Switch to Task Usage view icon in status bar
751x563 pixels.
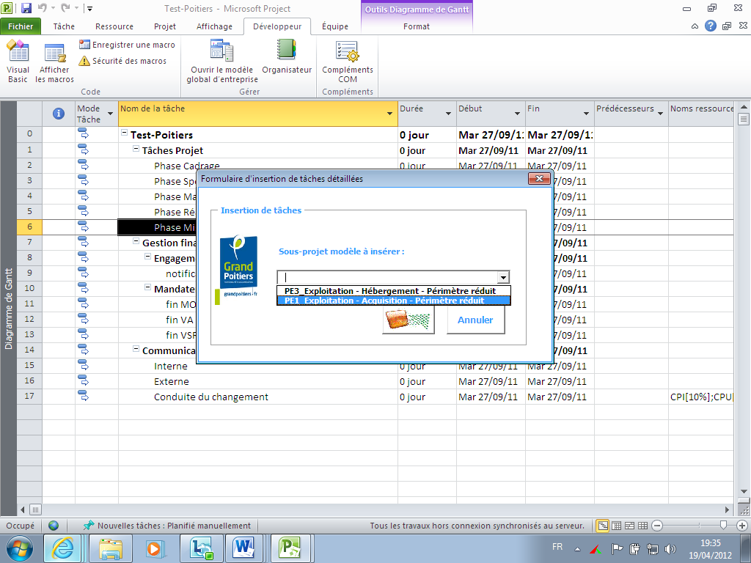pyautogui.click(x=616, y=526)
